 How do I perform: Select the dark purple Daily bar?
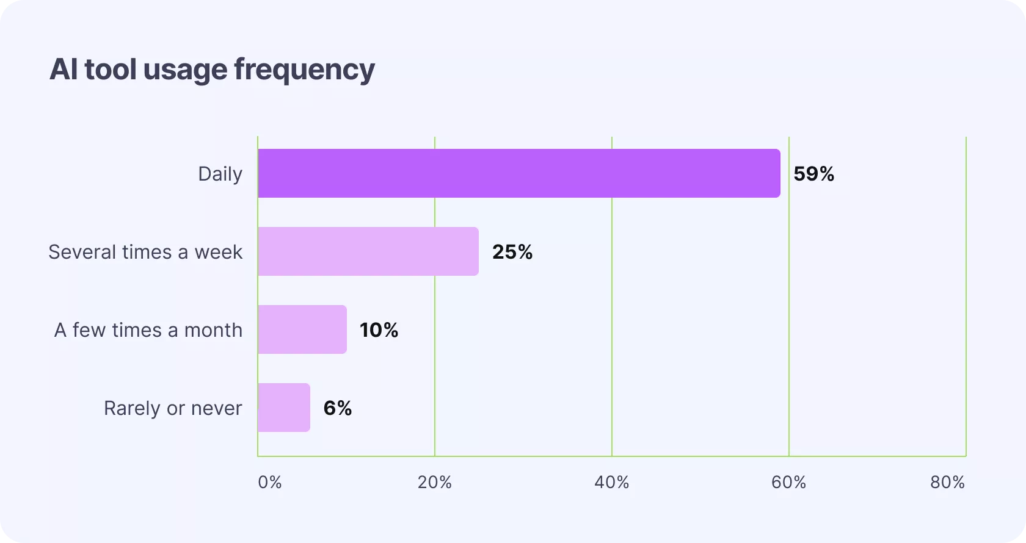click(x=518, y=173)
